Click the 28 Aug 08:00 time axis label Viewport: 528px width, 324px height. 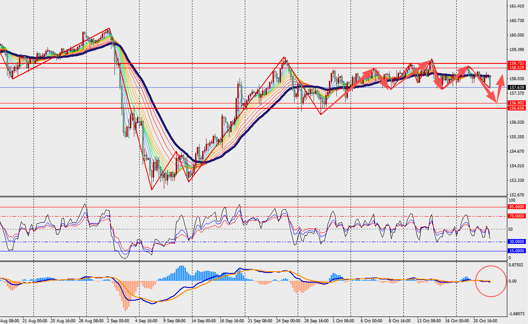click(91, 320)
